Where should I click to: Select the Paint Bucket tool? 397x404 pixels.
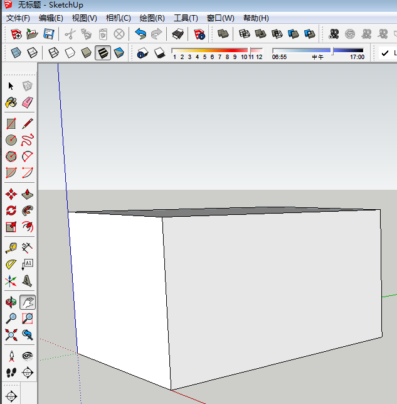pyautogui.click(x=11, y=102)
